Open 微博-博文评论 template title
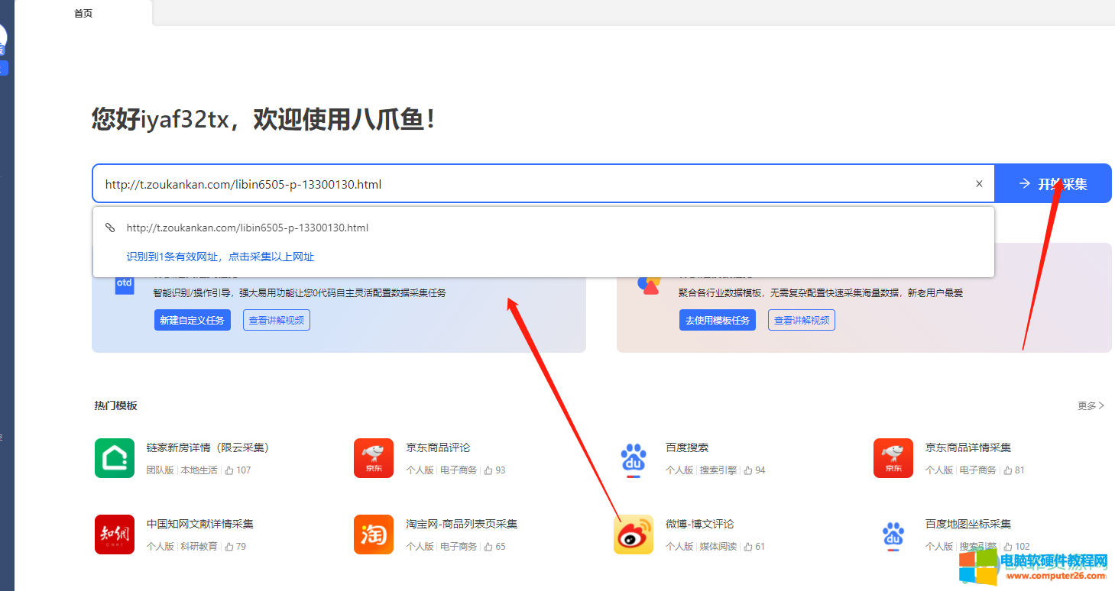Image resolution: width=1115 pixels, height=591 pixels. pyautogui.click(x=699, y=524)
